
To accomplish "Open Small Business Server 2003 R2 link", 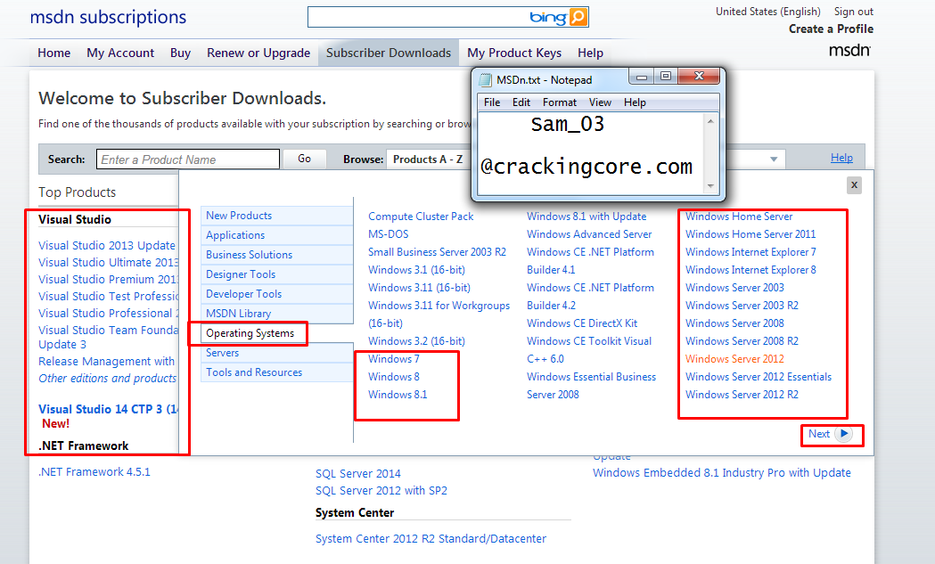I will [437, 252].
